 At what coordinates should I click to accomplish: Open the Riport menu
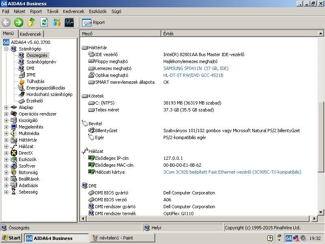coord(36,11)
